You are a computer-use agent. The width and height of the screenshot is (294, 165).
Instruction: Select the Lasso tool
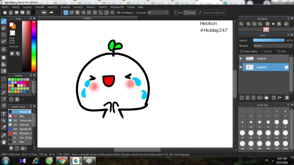3,86
